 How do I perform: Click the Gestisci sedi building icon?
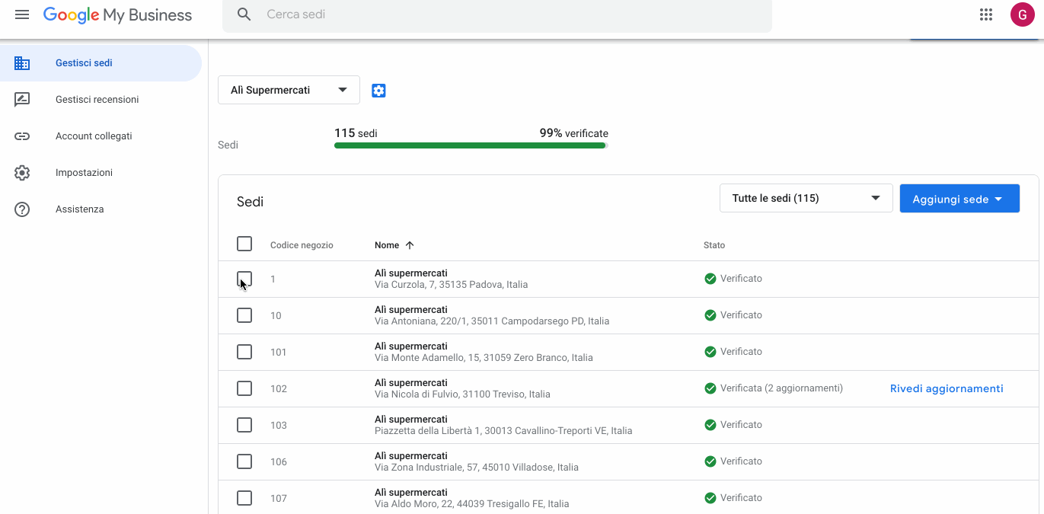pos(22,63)
